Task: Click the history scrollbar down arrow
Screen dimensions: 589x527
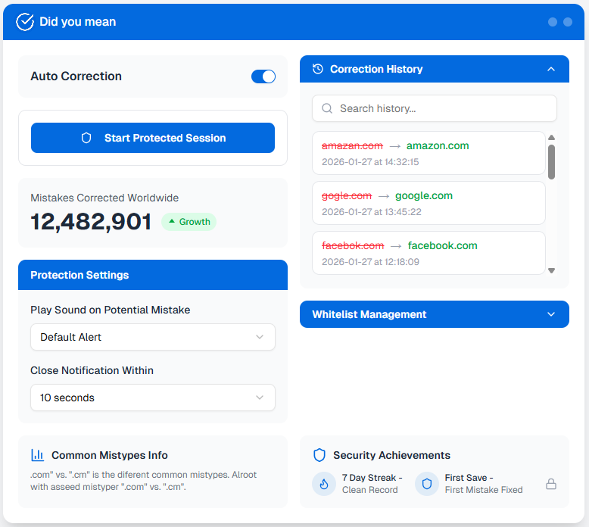Action: point(551,270)
